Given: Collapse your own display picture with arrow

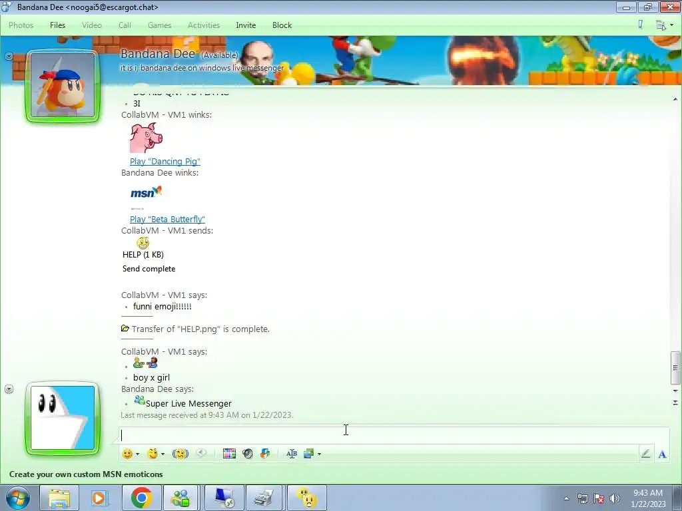Looking at the screenshot, I should pos(9,389).
